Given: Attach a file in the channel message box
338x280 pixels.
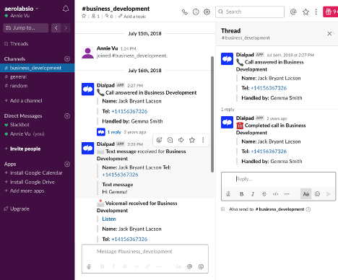Looking at the screenshot, I should coord(89,266).
